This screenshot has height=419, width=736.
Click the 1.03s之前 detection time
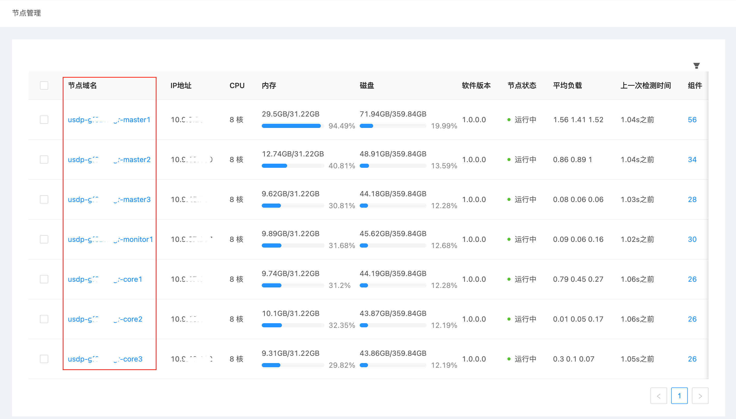(x=637, y=199)
